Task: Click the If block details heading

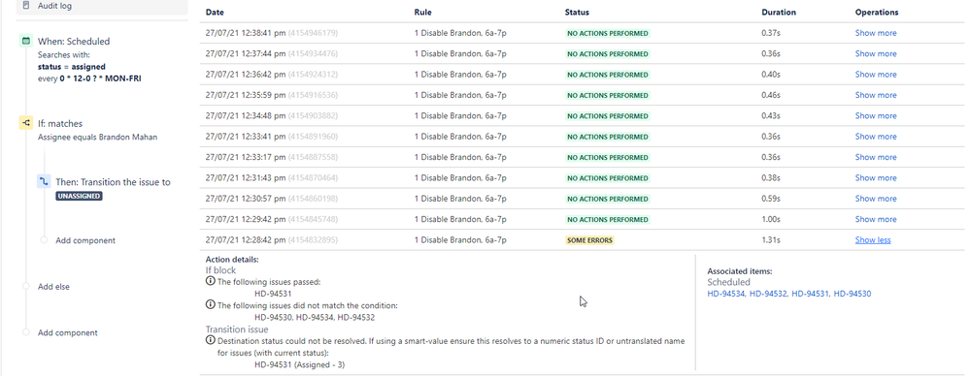Action: click(220, 270)
